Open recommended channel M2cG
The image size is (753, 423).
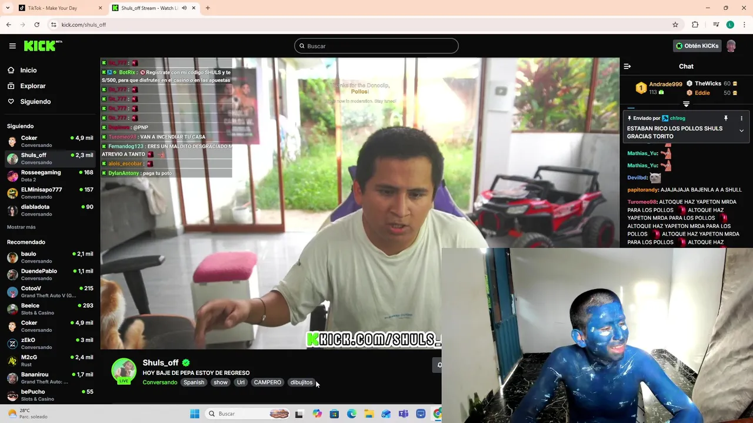50,361
